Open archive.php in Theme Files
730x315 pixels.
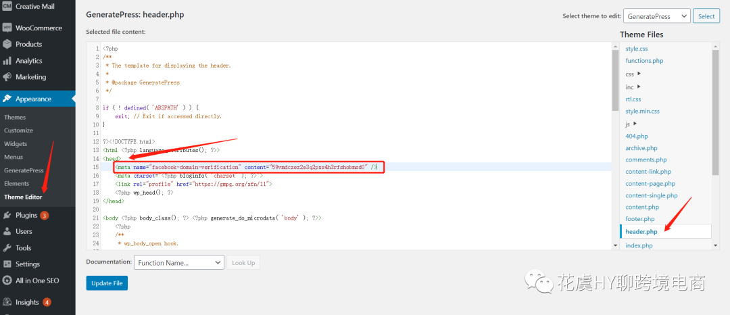point(641,148)
